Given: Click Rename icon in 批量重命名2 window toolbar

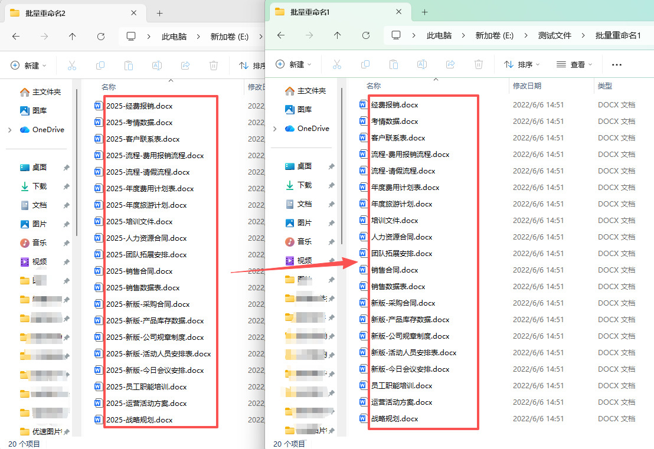Looking at the screenshot, I should [x=157, y=65].
